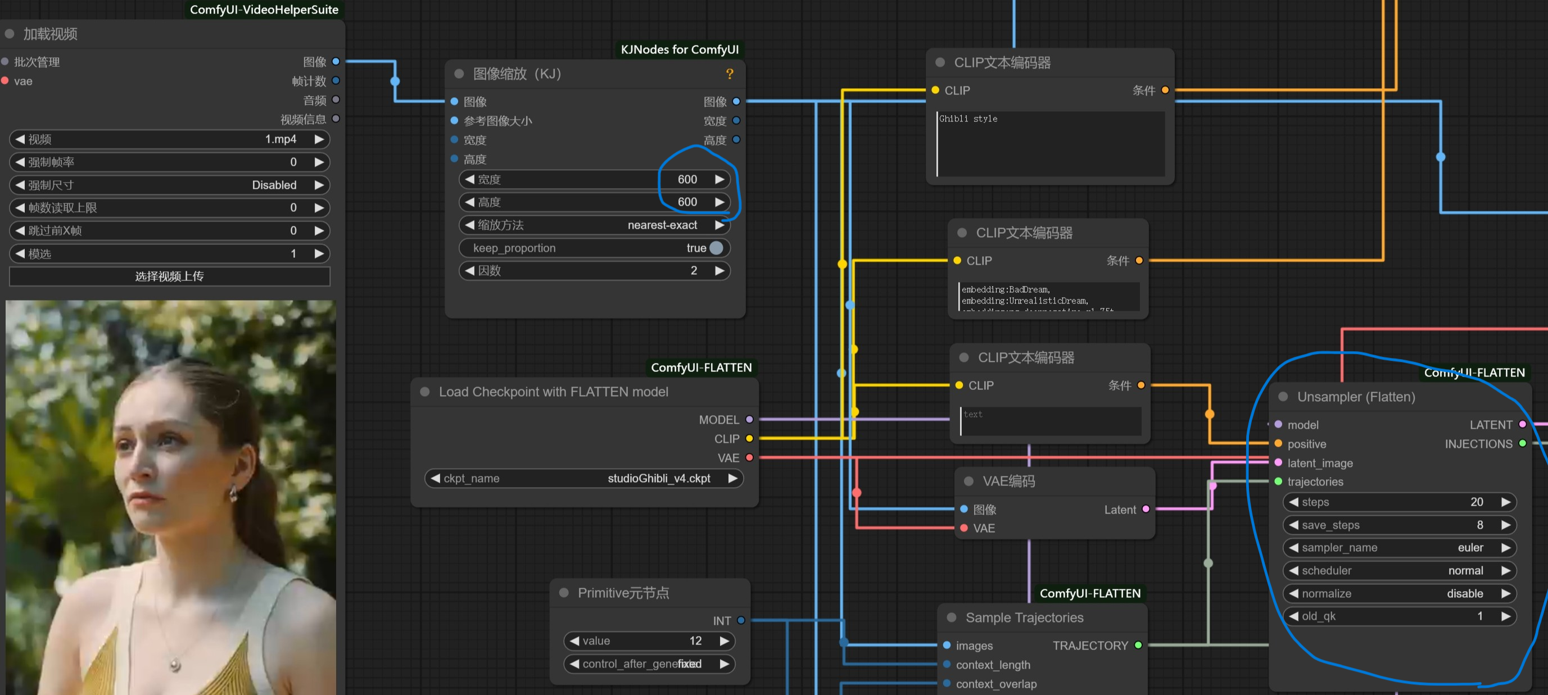Click the INT output socket on Primitive元节点
The width and height of the screenshot is (1548, 695).
[741, 620]
